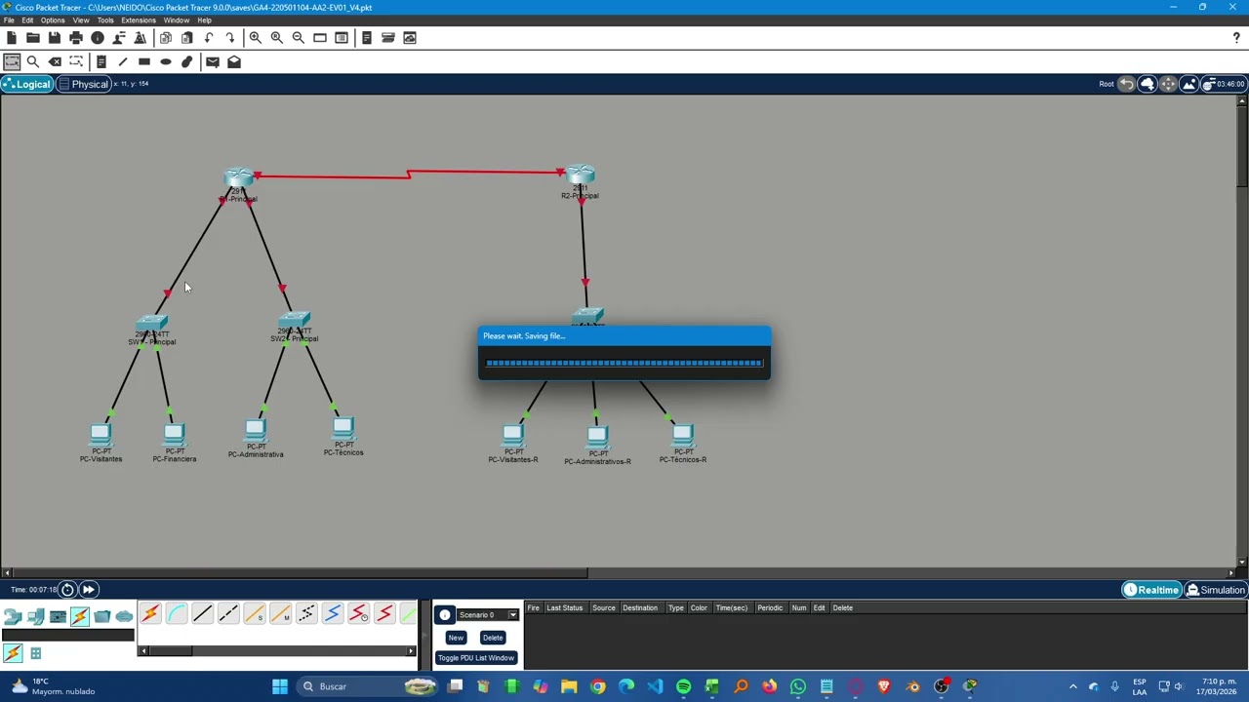Save the network with the floppy icon
This screenshot has height=702, width=1249.
click(54, 38)
